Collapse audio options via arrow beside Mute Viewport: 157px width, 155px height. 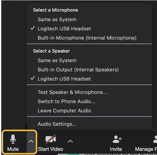pyautogui.click(x=31, y=141)
